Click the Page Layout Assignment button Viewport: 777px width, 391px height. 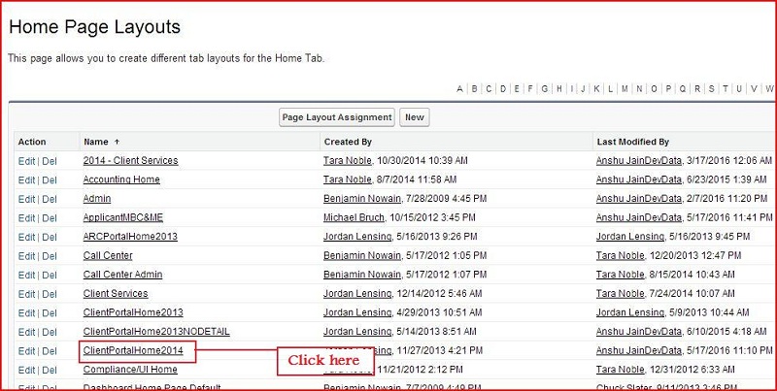pos(337,117)
